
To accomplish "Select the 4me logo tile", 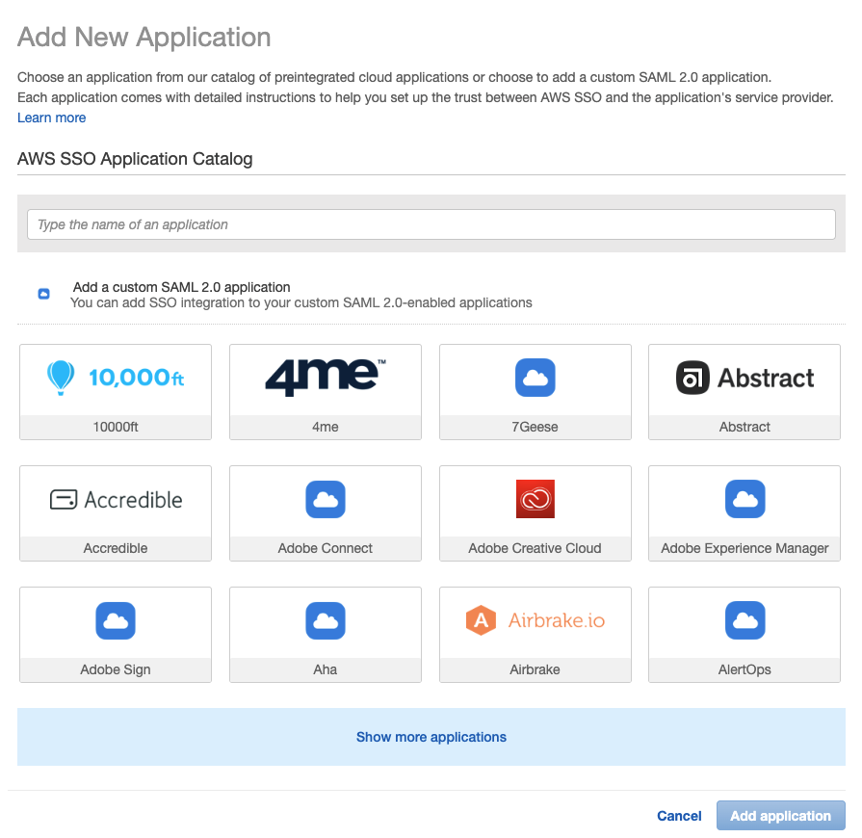I will tap(326, 378).
